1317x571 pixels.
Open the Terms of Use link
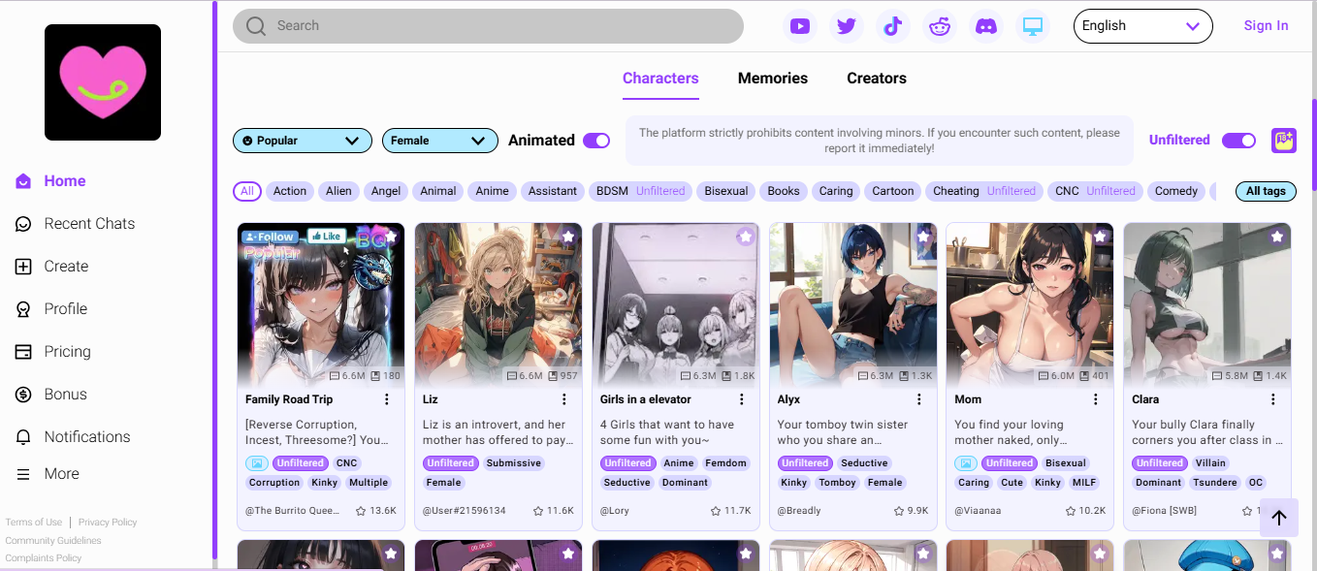(33, 523)
